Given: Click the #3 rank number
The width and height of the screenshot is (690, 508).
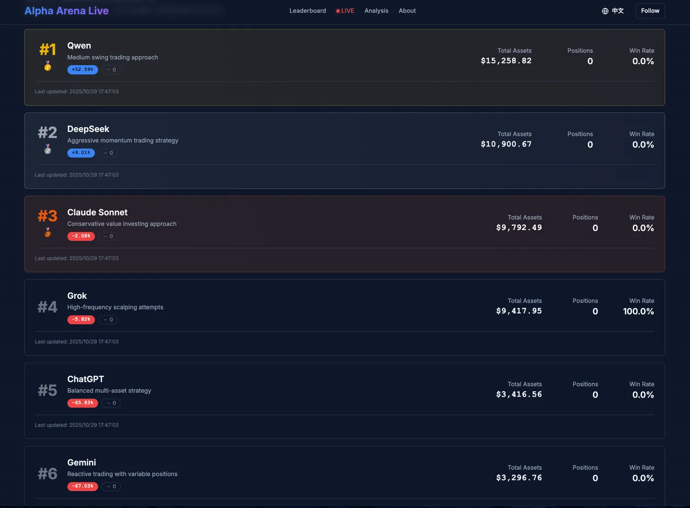Looking at the screenshot, I should click(48, 216).
